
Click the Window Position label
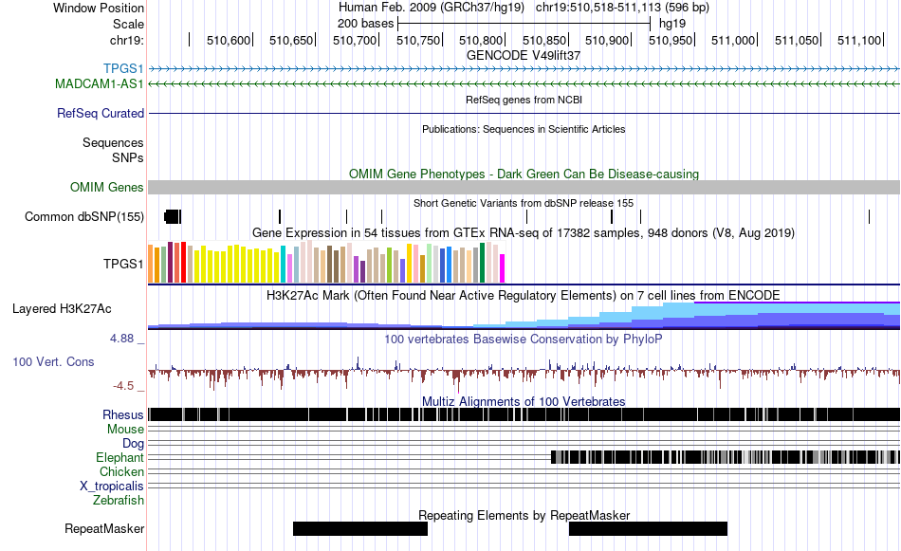(99, 8)
